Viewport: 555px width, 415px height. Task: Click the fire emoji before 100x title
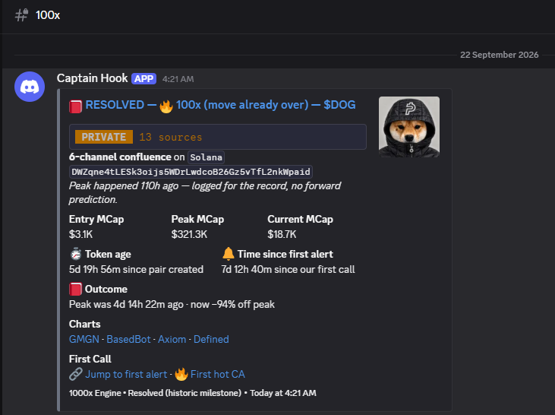(166, 106)
